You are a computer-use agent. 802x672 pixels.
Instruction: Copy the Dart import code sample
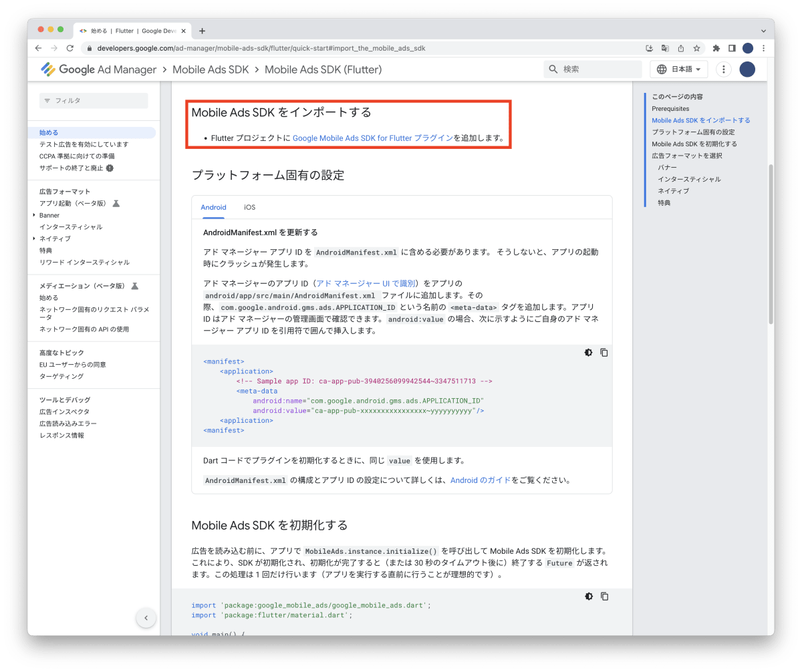[x=604, y=597]
